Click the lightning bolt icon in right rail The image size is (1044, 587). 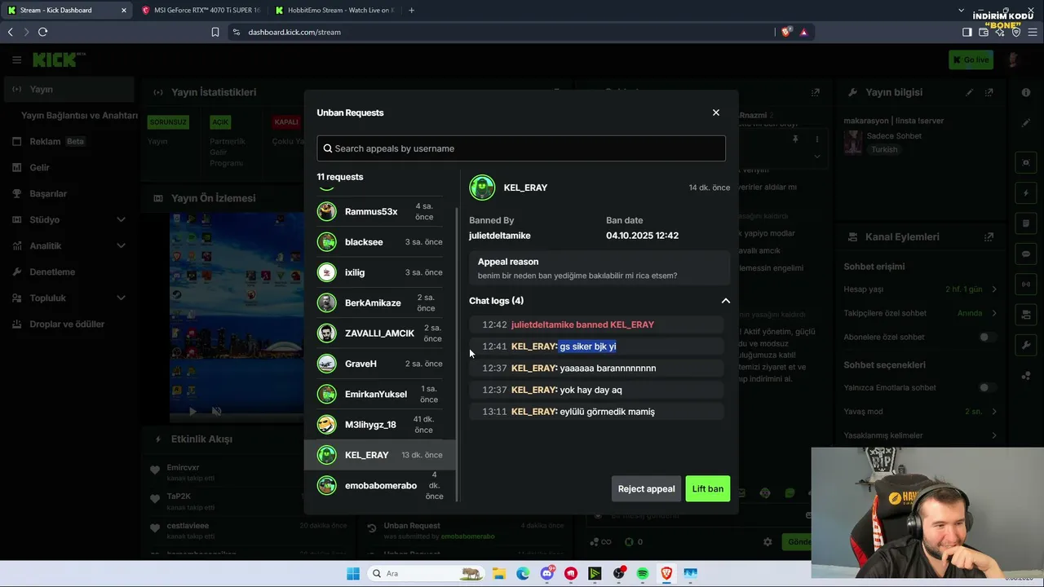[1026, 193]
